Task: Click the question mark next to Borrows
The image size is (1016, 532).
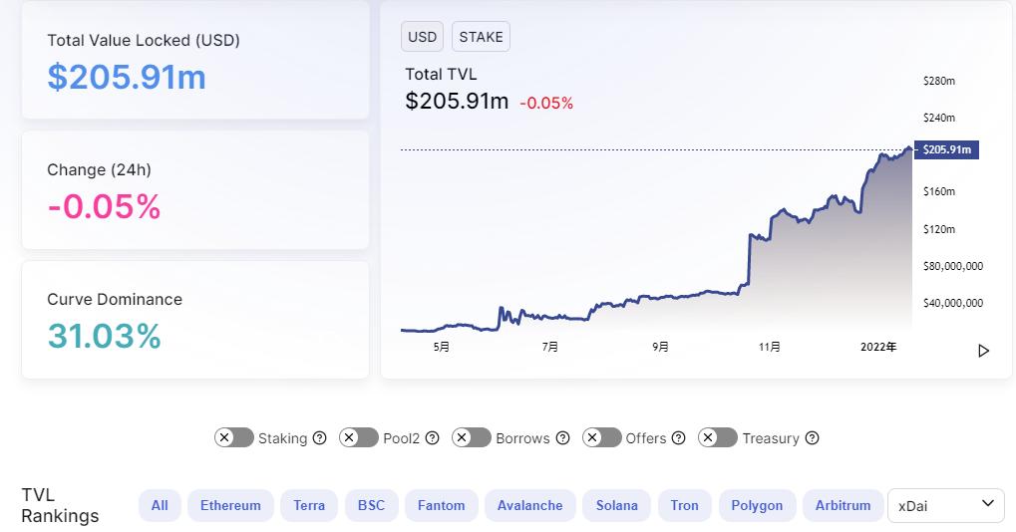Action: pos(562,438)
